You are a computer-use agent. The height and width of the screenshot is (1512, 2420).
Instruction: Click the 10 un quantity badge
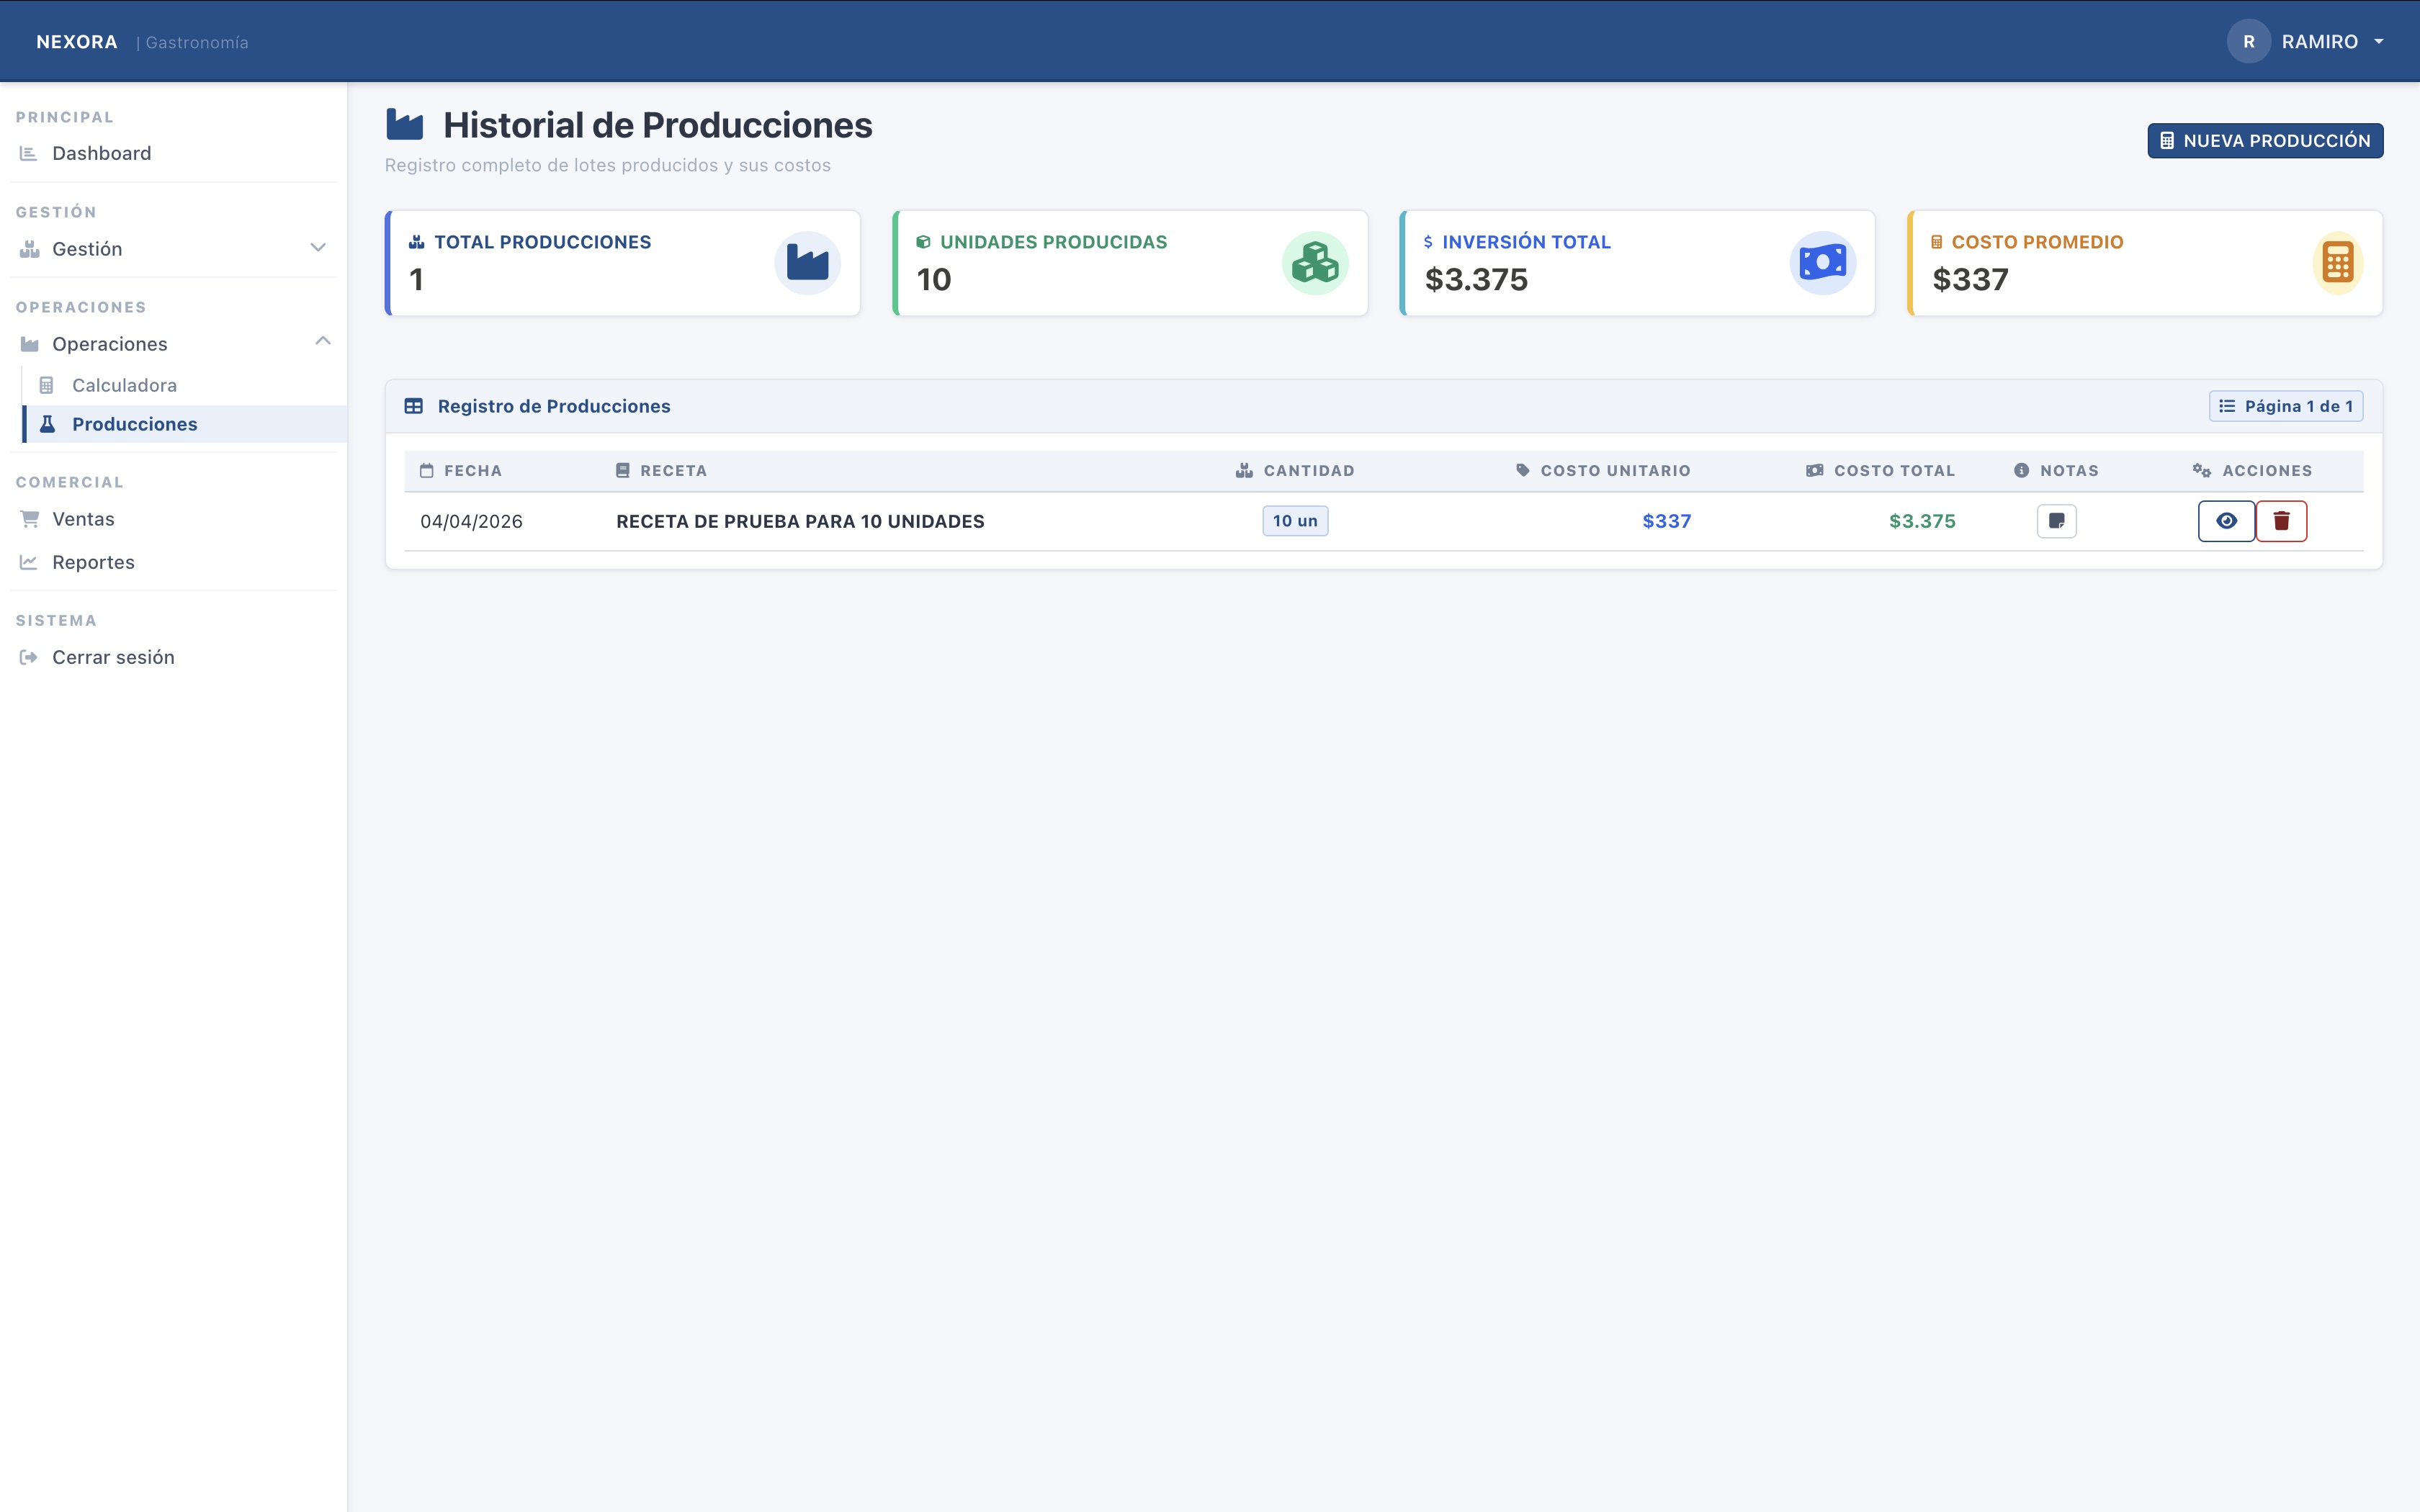[x=1294, y=521]
